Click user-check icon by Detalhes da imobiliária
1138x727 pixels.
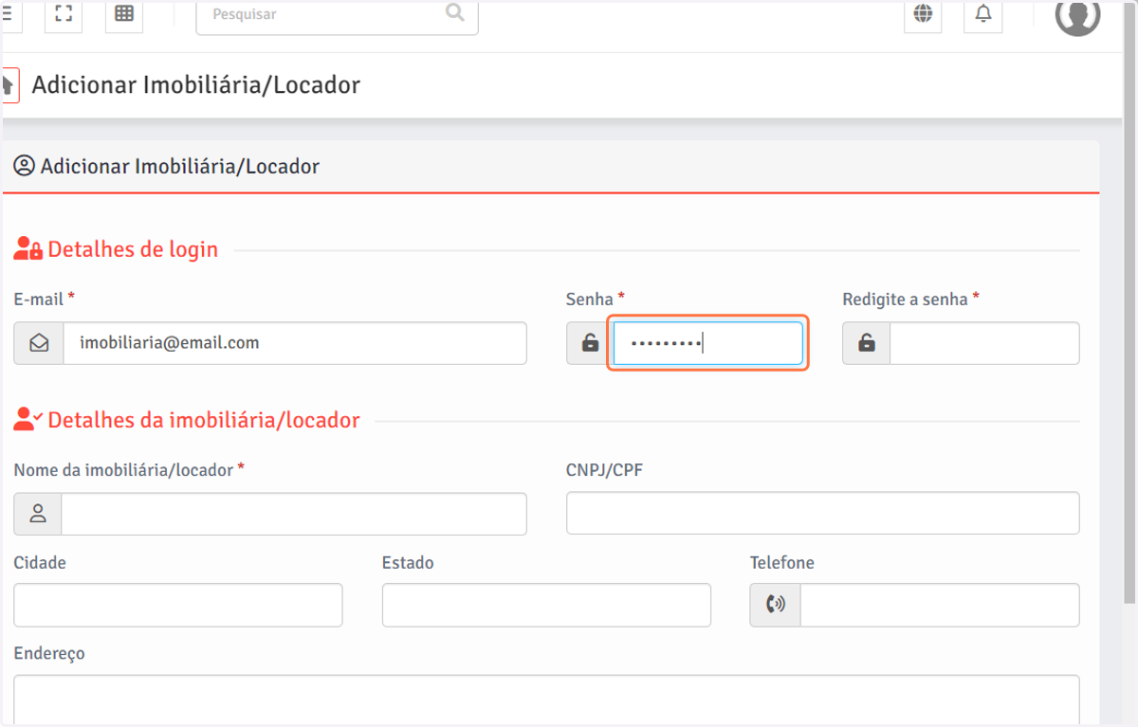28,420
